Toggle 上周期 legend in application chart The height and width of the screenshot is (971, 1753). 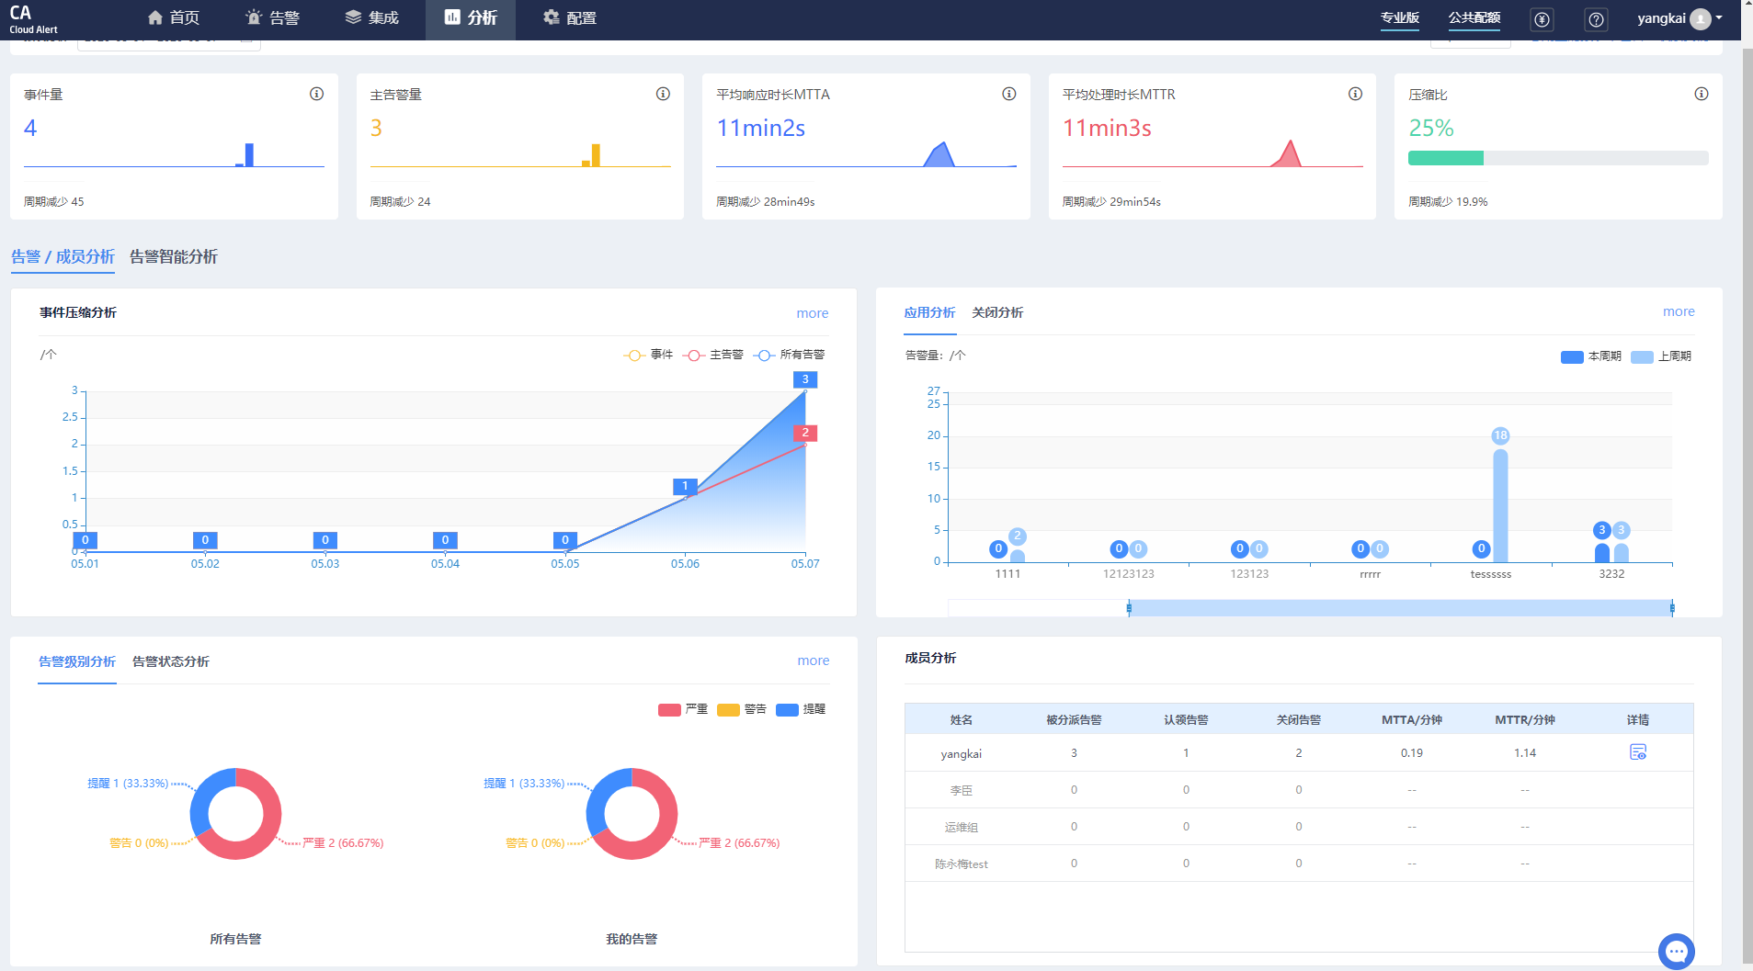coord(1661,356)
